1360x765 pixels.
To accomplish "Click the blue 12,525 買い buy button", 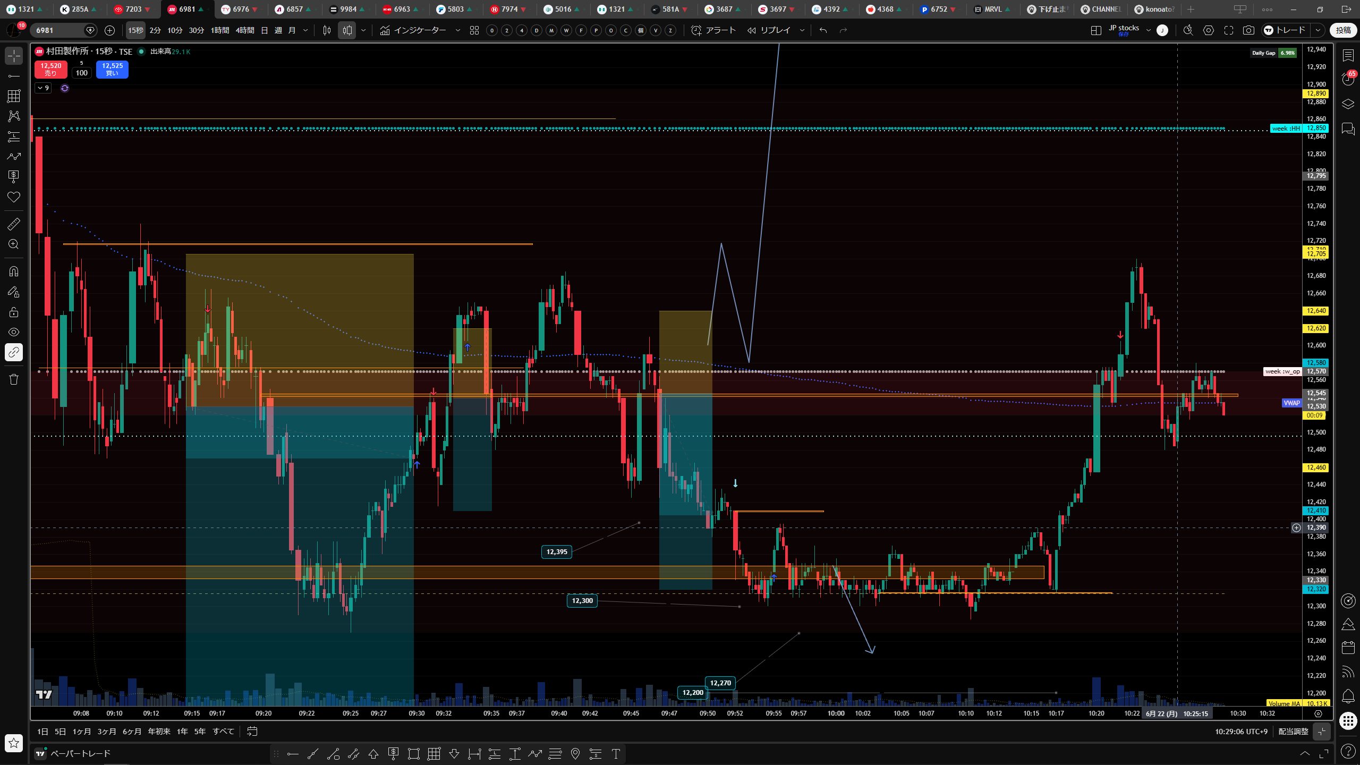I will tap(112, 69).
